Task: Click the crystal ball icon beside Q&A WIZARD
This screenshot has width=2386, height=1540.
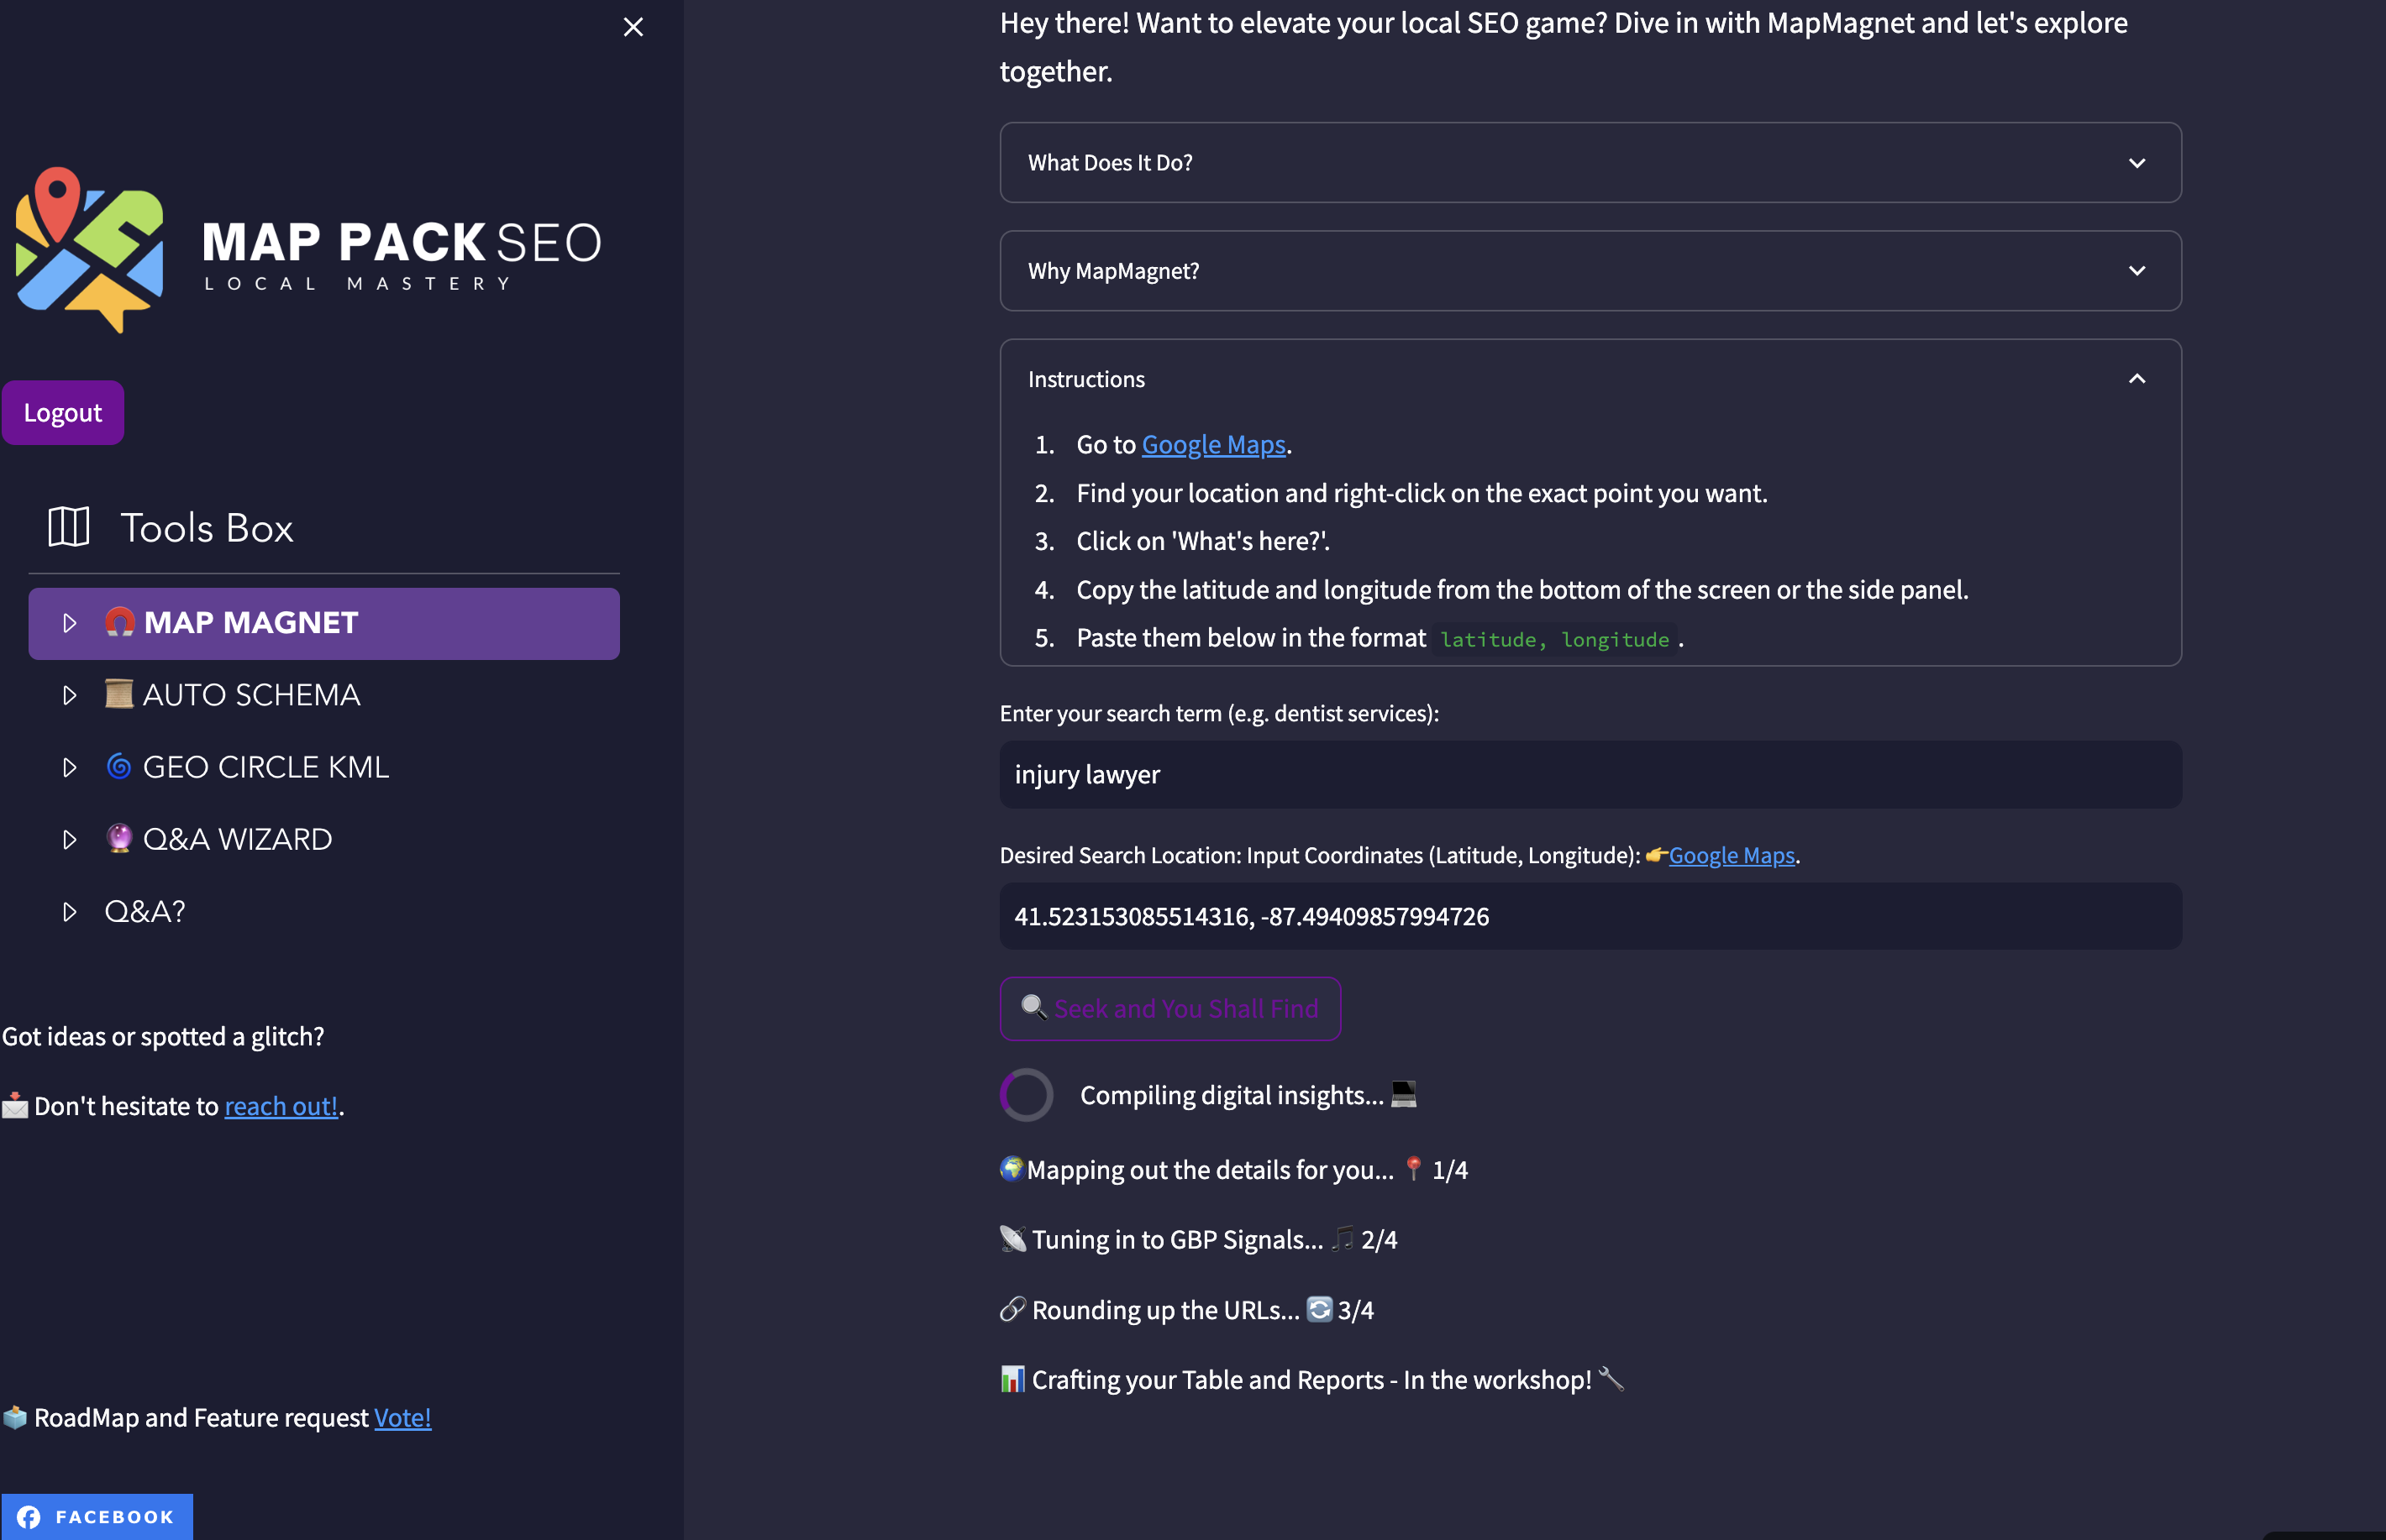Action: [x=119, y=838]
